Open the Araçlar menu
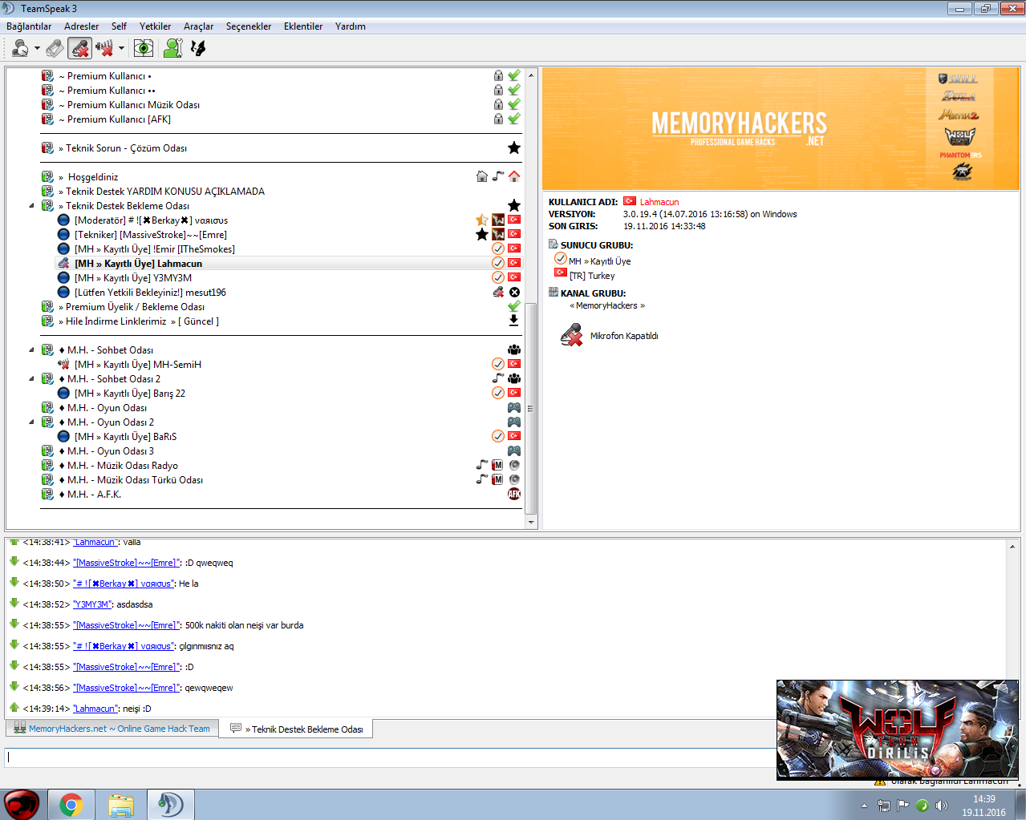The height and width of the screenshot is (820, 1026). point(198,26)
